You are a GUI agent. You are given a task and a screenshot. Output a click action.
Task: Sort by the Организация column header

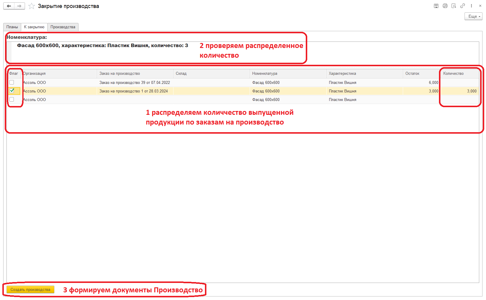pos(59,74)
